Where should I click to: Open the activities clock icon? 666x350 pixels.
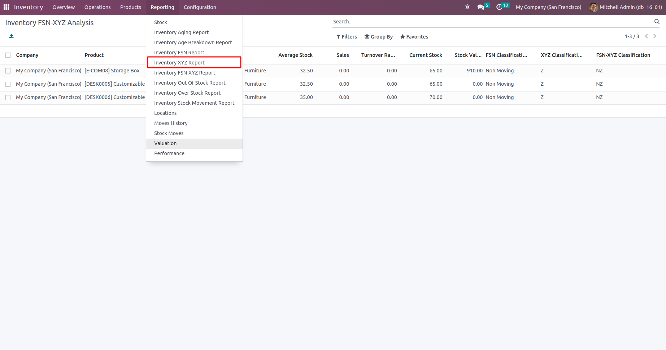point(499,7)
